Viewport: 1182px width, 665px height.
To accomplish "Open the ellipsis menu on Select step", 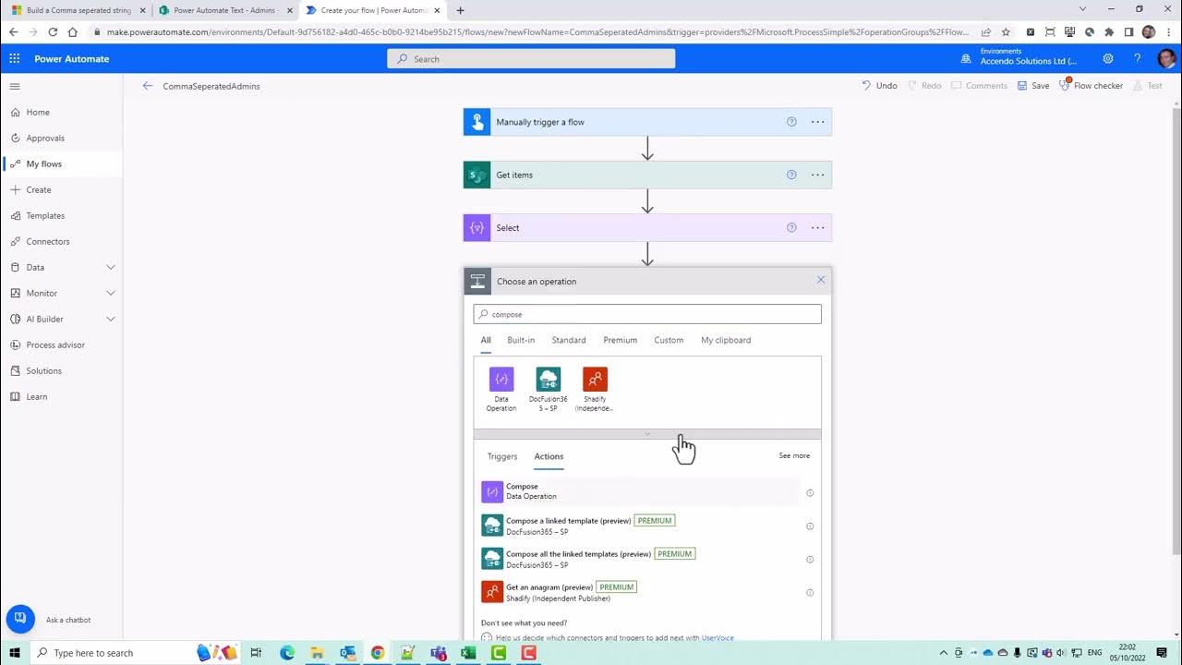I will pos(817,227).
